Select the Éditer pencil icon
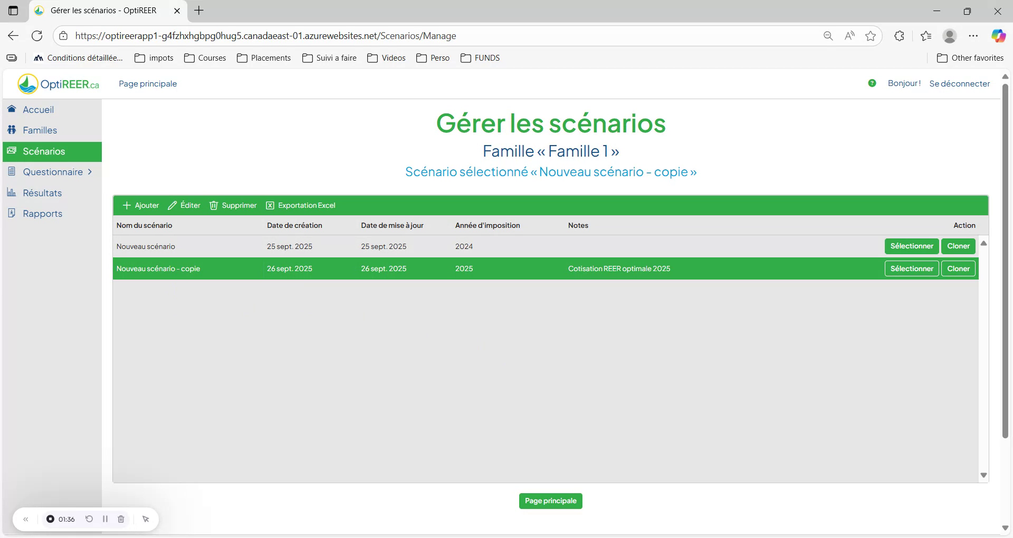The width and height of the screenshot is (1013, 538). pos(171,205)
